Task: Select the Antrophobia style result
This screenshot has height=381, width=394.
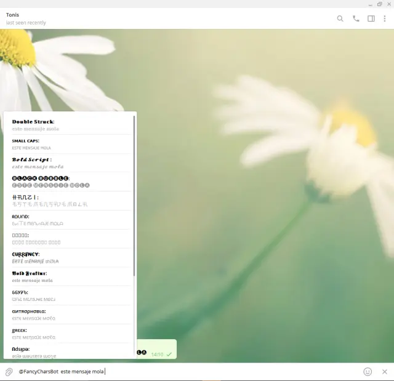Action: pos(68,315)
